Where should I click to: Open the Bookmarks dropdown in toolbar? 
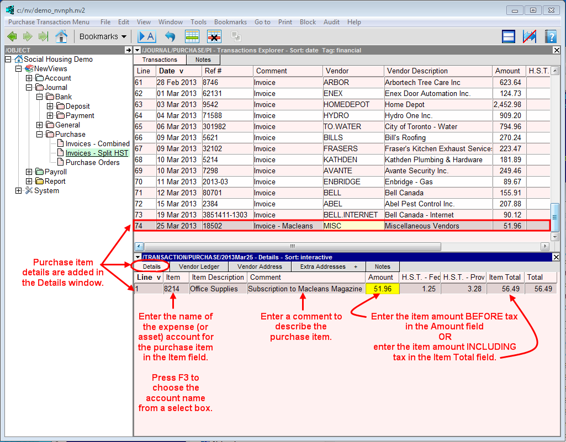pyautogui.click(x=103, y=37)
